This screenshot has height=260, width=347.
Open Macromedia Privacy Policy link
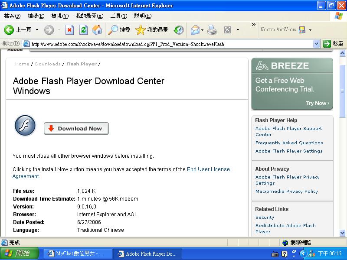[x=287, y=191]
